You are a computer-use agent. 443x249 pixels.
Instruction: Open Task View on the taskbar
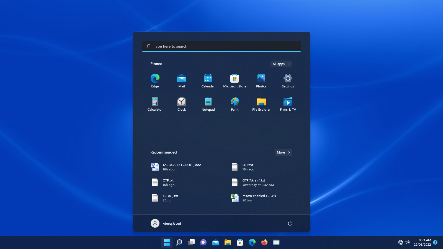191,242
